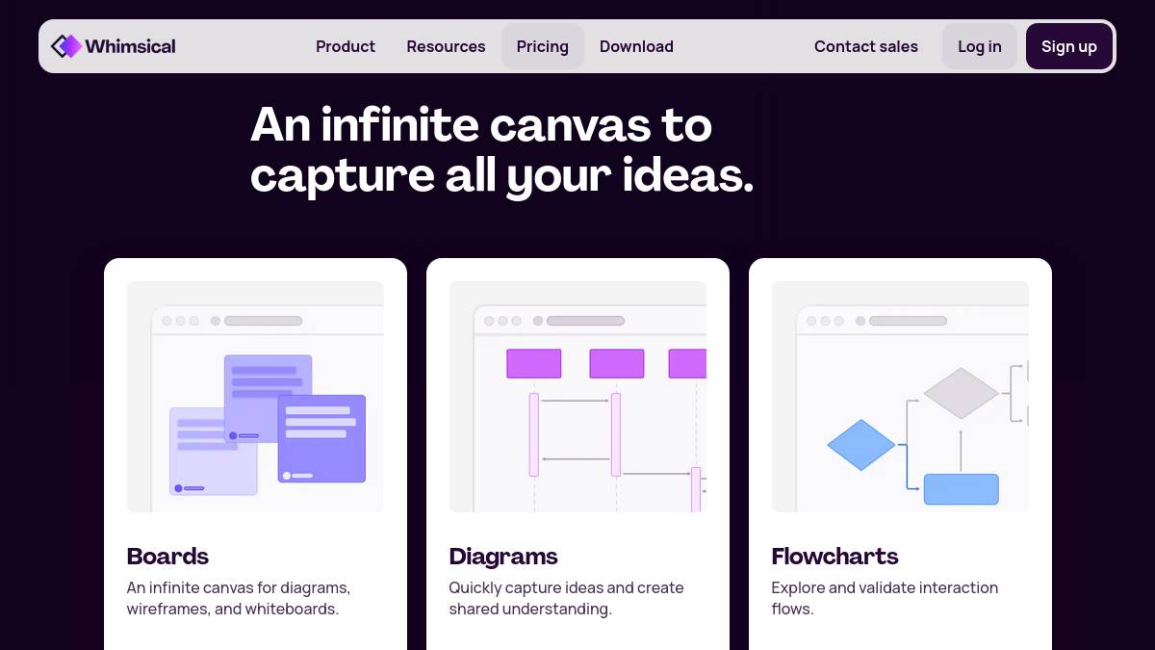Open the Download page
The height and width of the screenshot is (650, 1155).
point(636,46)
